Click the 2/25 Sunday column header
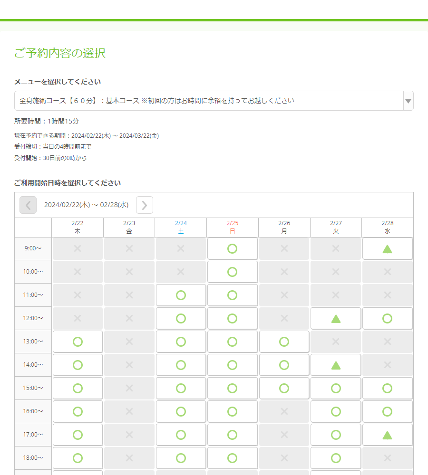This screenshot has width=428, height=475. pos(232,227)
